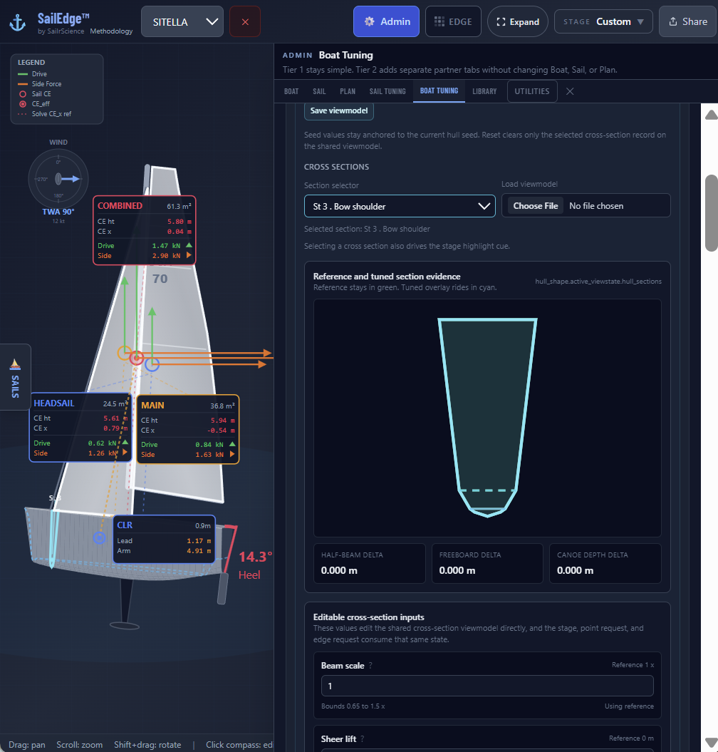Open the SITELLA boat dropdown
718x752 pixels.
pyautogui.click(x=182, y=21)
